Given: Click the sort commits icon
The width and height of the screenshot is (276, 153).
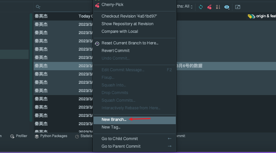Looking at the screenshot, I should (218, 7).
